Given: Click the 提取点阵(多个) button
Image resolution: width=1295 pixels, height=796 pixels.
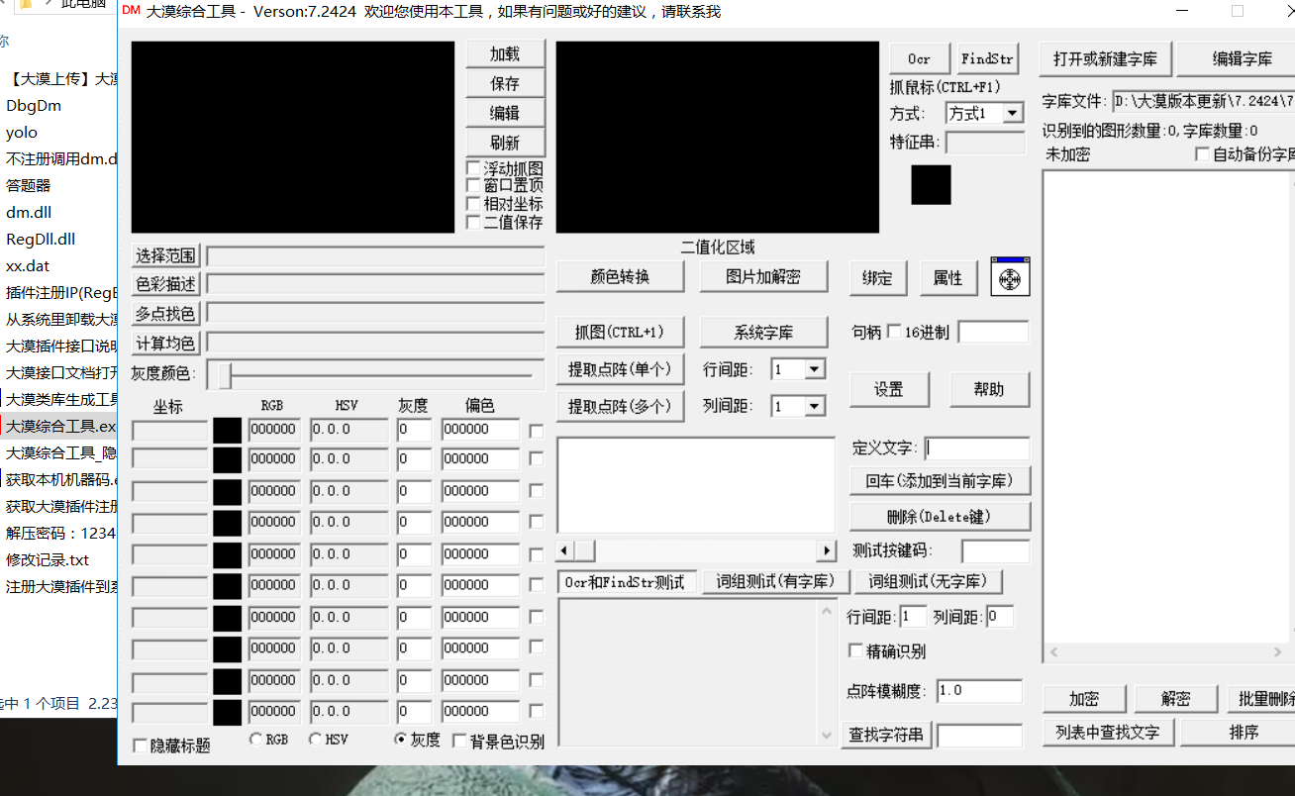Looking at the screenshot, I should pyautogui.click(x=620, y=406).
